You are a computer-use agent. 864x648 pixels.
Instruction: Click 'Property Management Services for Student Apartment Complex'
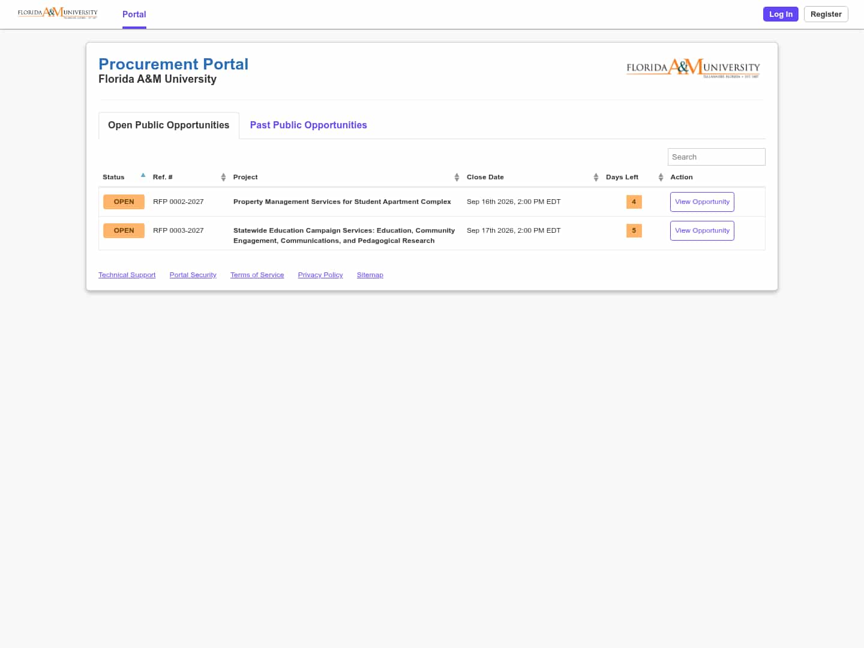pos(342,202)
